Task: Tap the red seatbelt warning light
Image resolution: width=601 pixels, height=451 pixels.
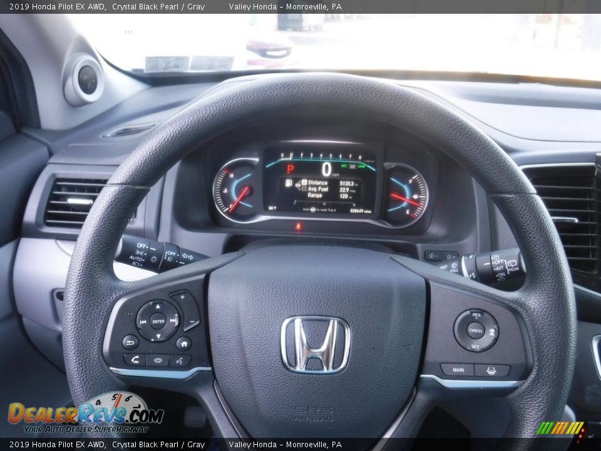Action: coord(298,226)
